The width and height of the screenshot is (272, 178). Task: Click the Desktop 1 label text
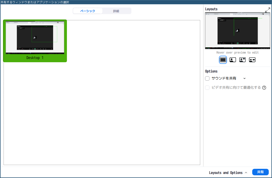pos(35,58)
